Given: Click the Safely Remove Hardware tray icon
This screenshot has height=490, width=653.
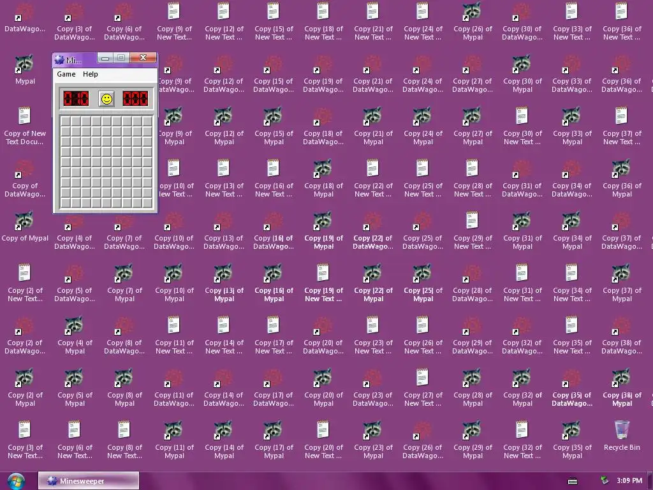Looking at the screenshot, I should 604,481.
